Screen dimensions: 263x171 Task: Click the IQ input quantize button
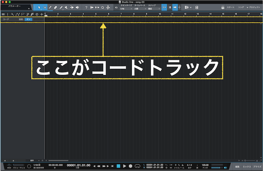click(x=116, y=7)
